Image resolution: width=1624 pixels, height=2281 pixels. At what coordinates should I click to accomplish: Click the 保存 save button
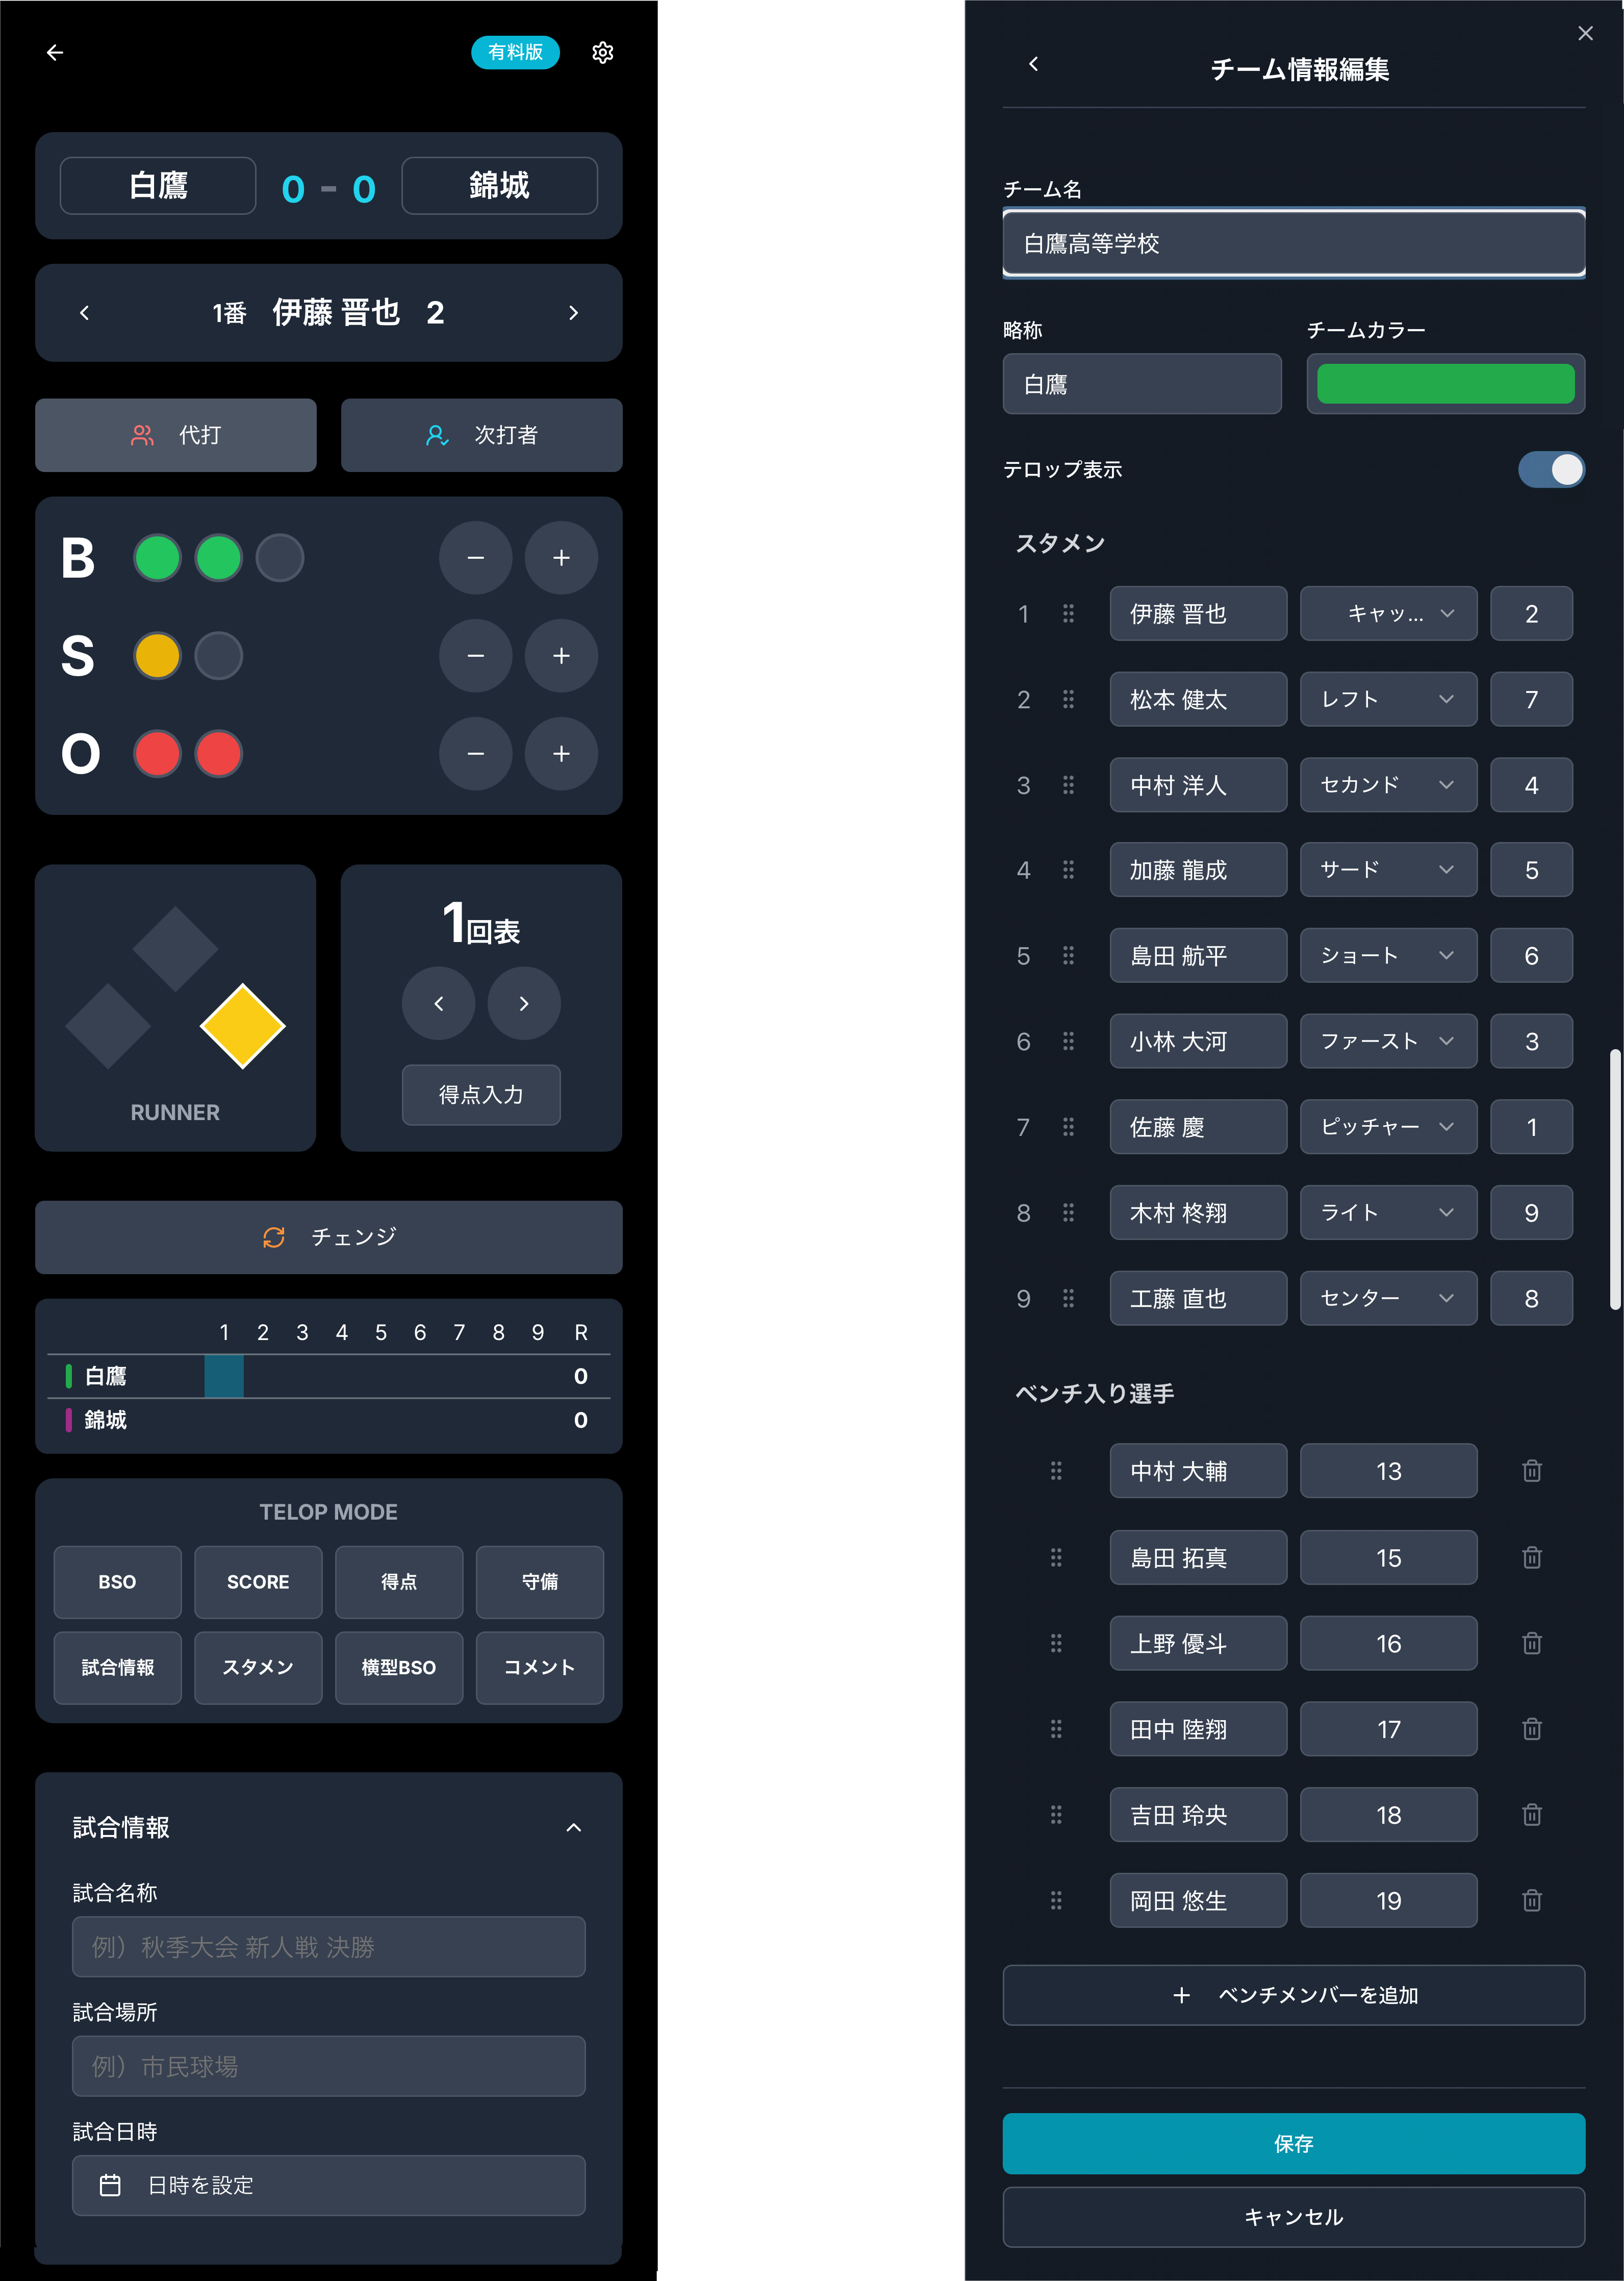1293,2143
